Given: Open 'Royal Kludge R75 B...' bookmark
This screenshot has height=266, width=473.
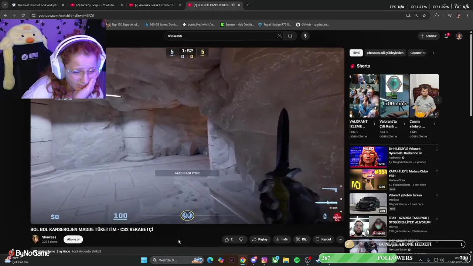Looking at the screenshot, I should pyautogui.click(x=275, y=25).
